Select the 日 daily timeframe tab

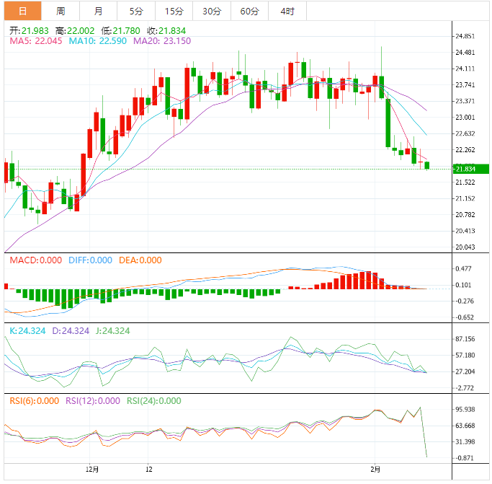[22, 11]
